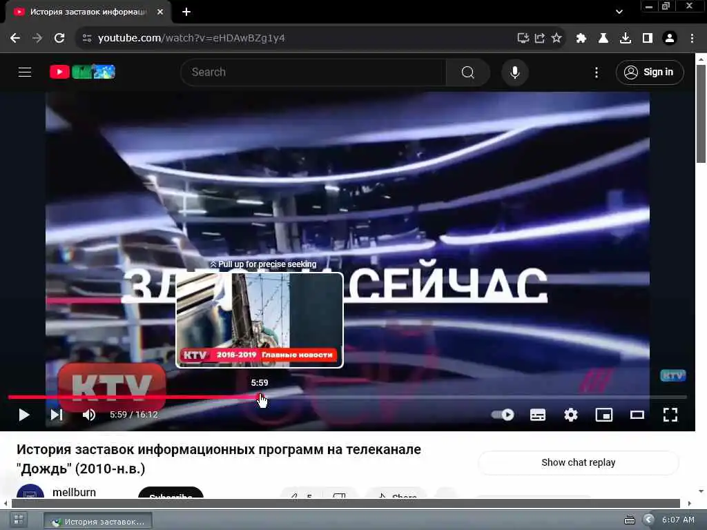Click the Sign in button

tap(650, 72)
